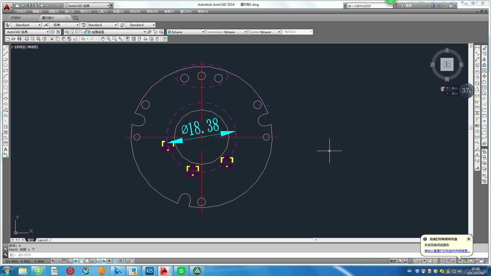Image resolution: width=491 pixels, height=276 pixels.
Task: Click the Save icon in standard toolbar
Action: coord(19,39)
